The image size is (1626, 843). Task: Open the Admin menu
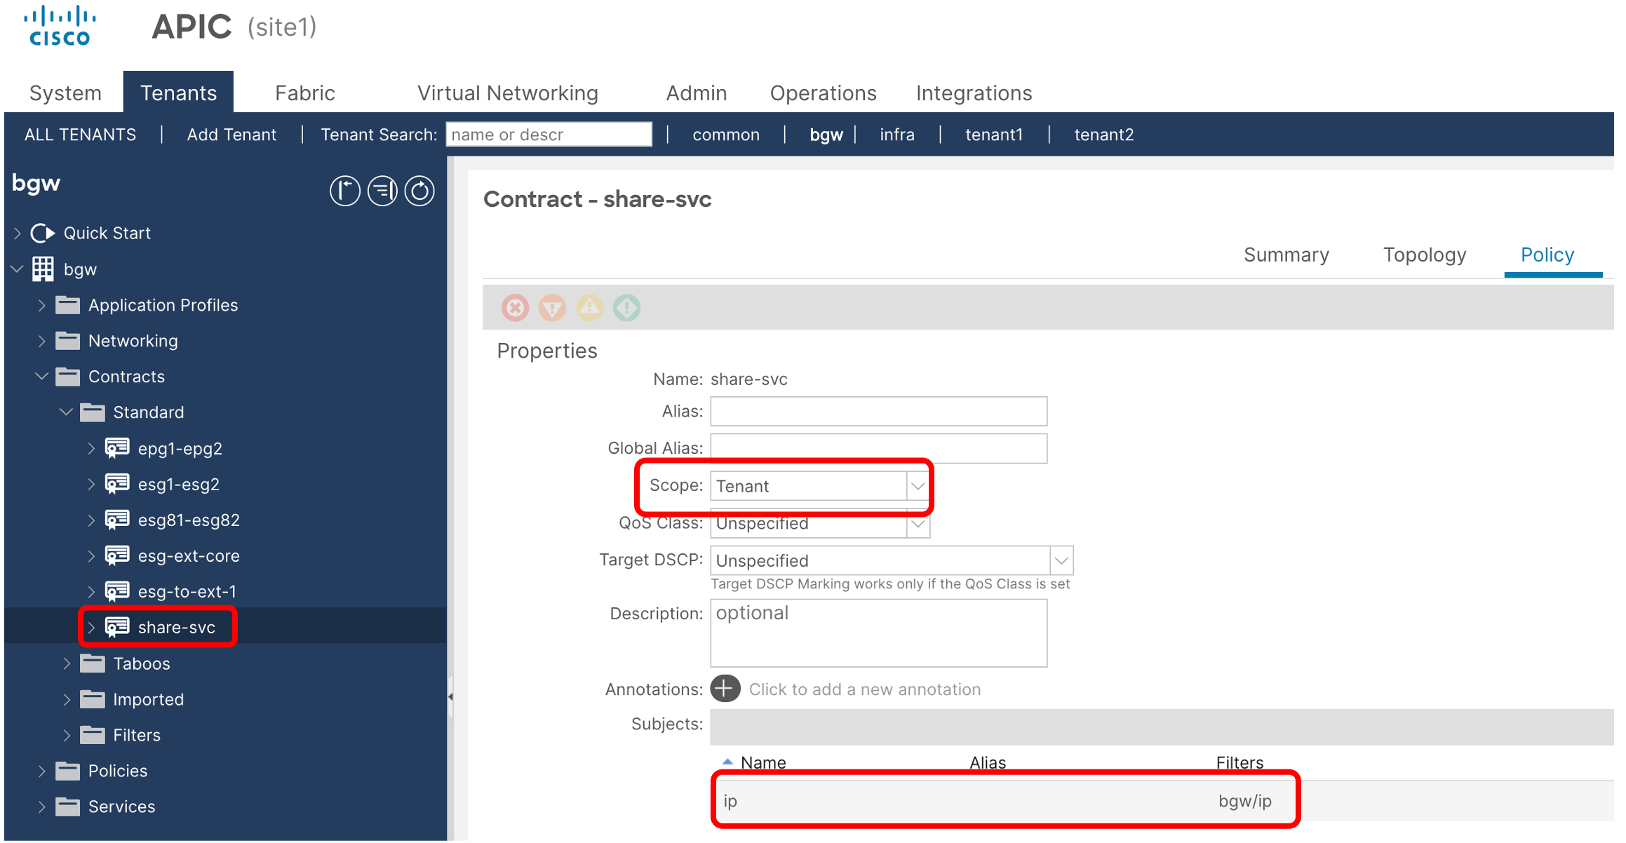coord(696,93)
